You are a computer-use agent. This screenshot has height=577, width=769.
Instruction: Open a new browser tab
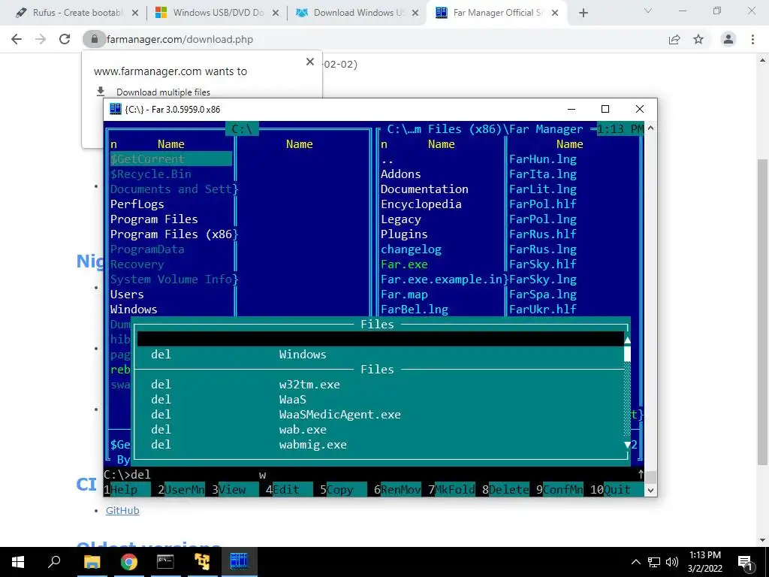pos(583,13)
